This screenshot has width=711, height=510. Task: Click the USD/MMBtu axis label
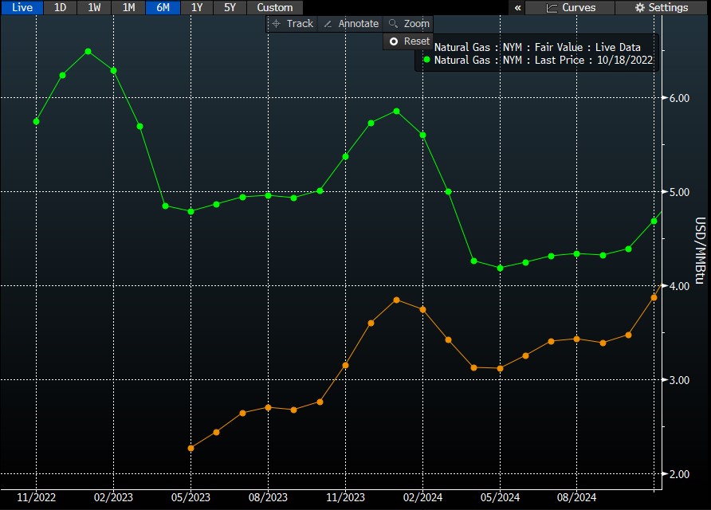click(701, 249)
